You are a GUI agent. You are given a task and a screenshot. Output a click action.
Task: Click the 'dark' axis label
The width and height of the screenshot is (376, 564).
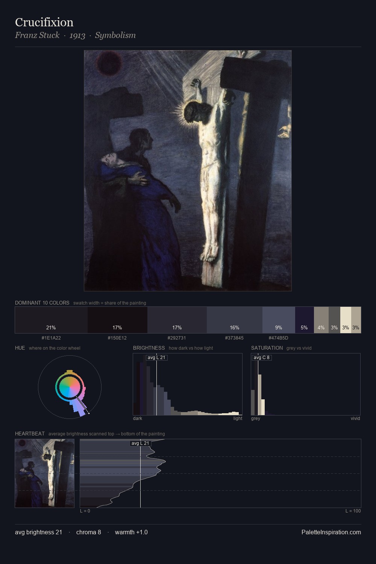tap(138, 418)
